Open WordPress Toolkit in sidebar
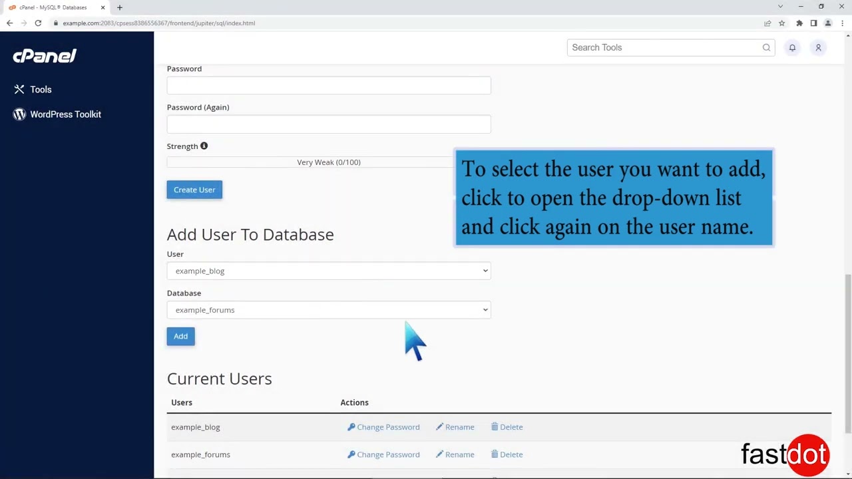Image resolution: width=852 pixels, height=479 pixels. point(65,114)
